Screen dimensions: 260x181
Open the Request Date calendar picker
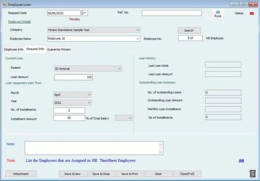pyautogui.click(x=83, y=13)
